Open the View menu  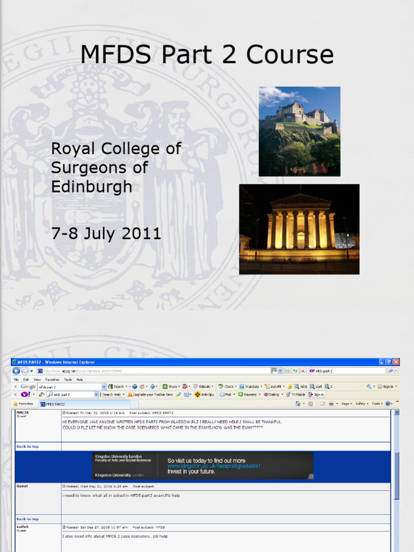37,379
